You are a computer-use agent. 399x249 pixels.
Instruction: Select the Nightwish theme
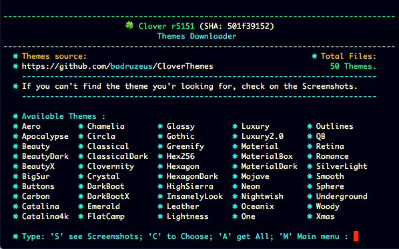pyautogui.click(x=262, y=196)
